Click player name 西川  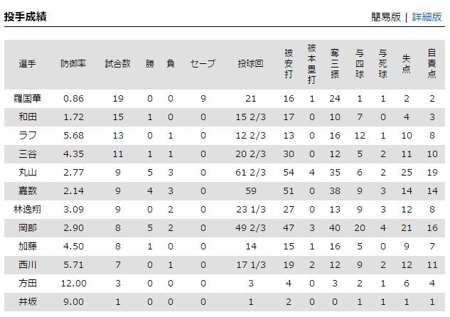point(27,264)
